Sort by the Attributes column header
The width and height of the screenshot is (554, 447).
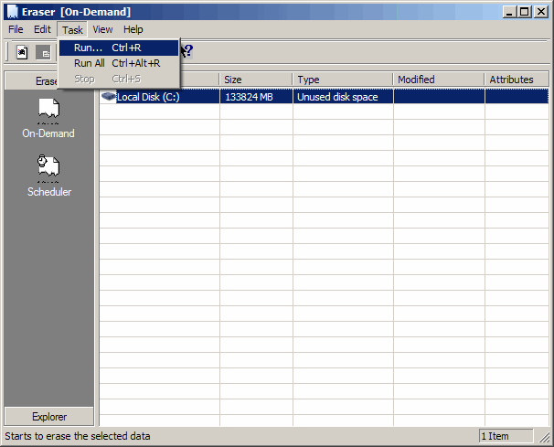(517, 80)
